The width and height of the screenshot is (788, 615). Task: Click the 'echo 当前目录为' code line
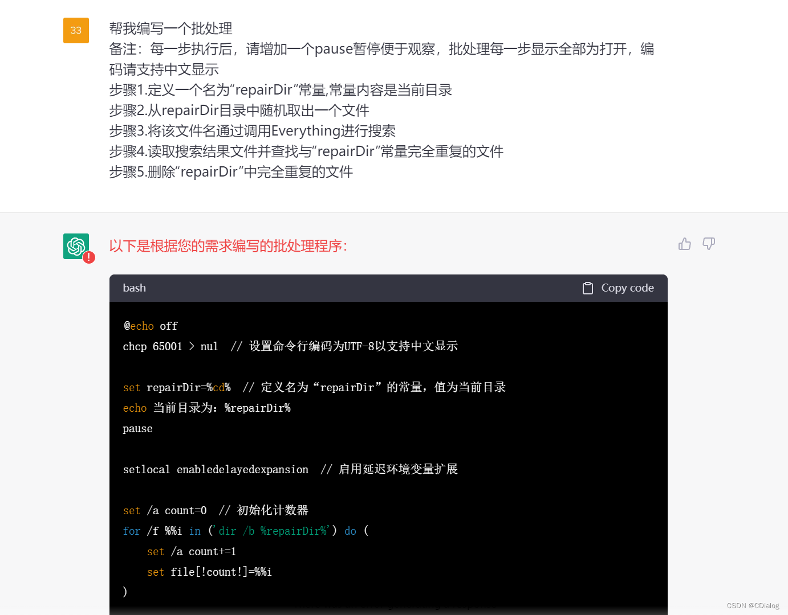[206, 408]
